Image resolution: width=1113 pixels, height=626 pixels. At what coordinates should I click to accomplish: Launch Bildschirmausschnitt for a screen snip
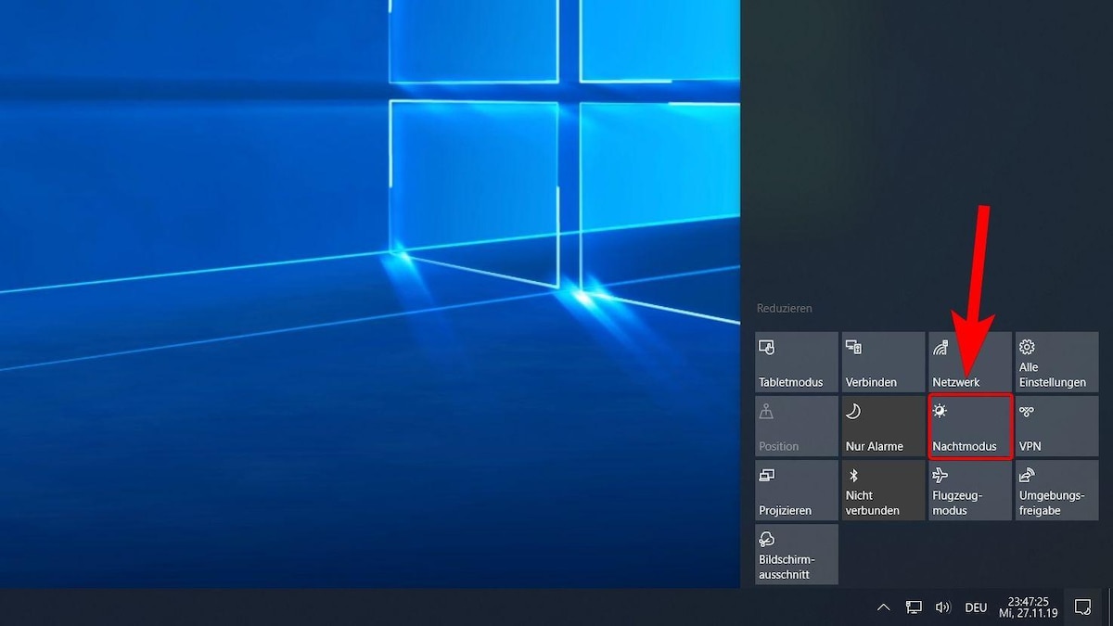coord(796,554)
